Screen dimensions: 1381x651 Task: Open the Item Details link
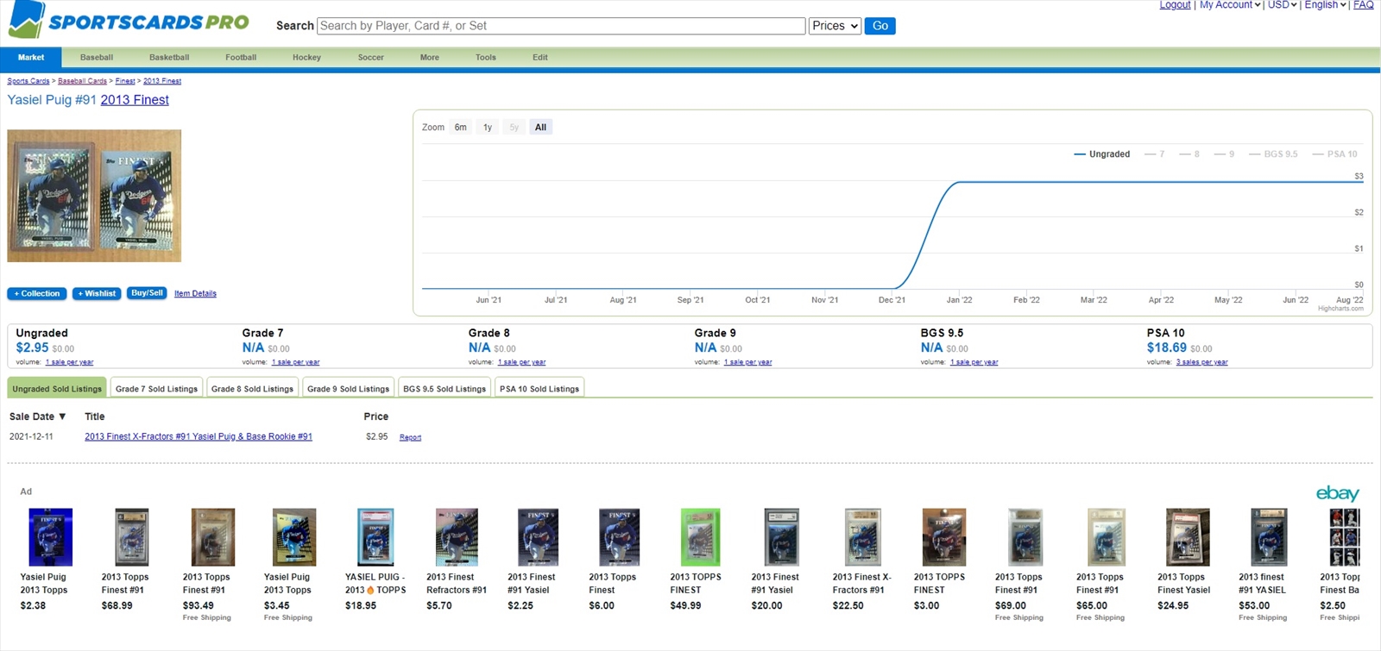(x=195, y=294)
